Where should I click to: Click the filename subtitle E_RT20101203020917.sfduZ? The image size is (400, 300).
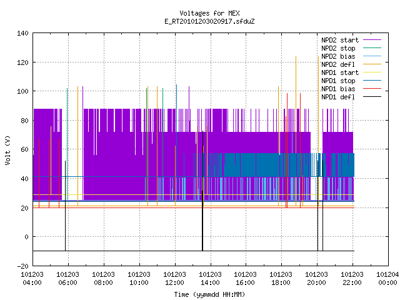tap(209, 21)
